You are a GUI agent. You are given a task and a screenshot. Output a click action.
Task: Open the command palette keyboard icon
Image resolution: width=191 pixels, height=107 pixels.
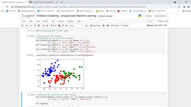[87, 26]
